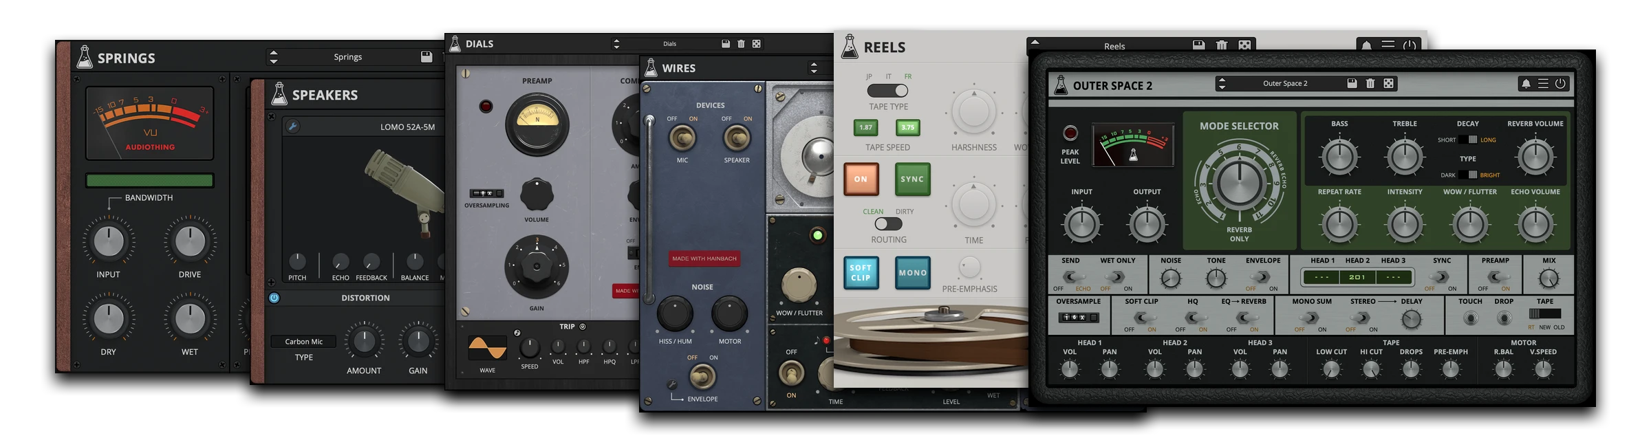Click the Mode Selector rotary knob
1651x440 pixels.
point(1239,183)
